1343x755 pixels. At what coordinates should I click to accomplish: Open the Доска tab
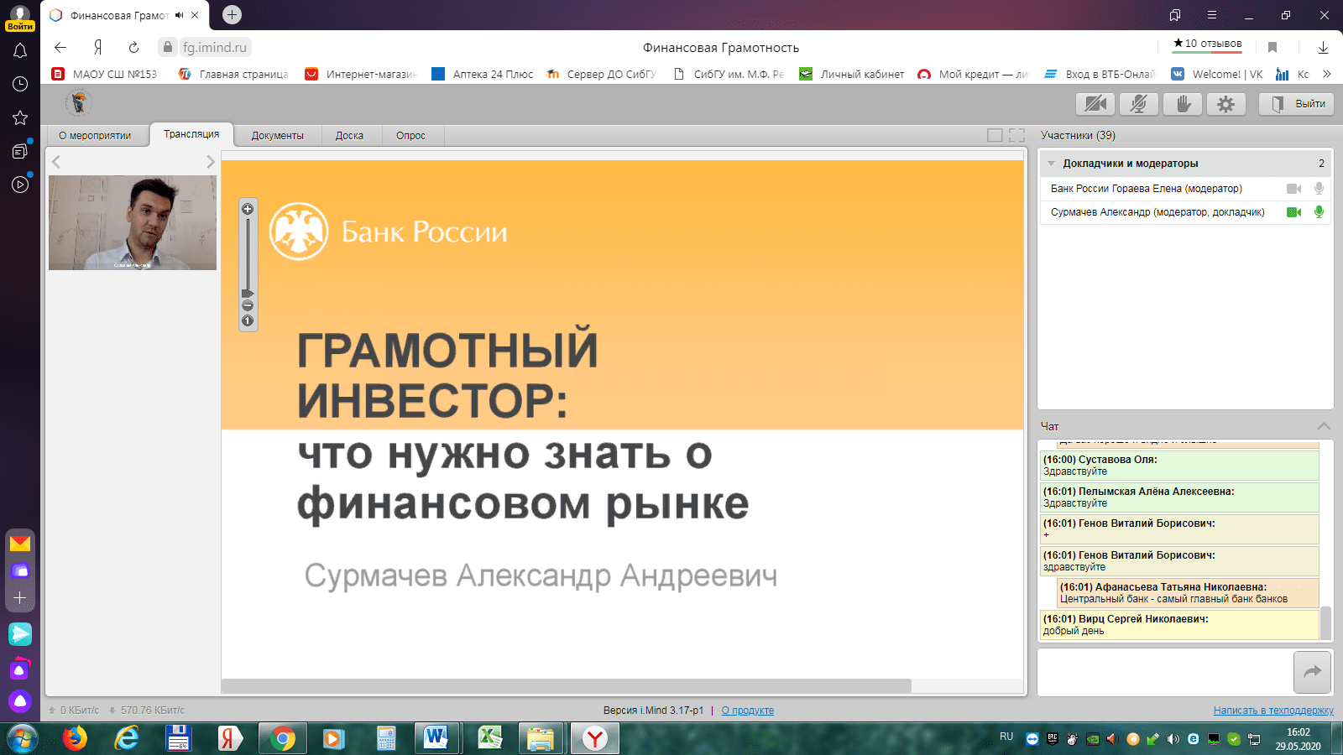(x=349, y=136)
